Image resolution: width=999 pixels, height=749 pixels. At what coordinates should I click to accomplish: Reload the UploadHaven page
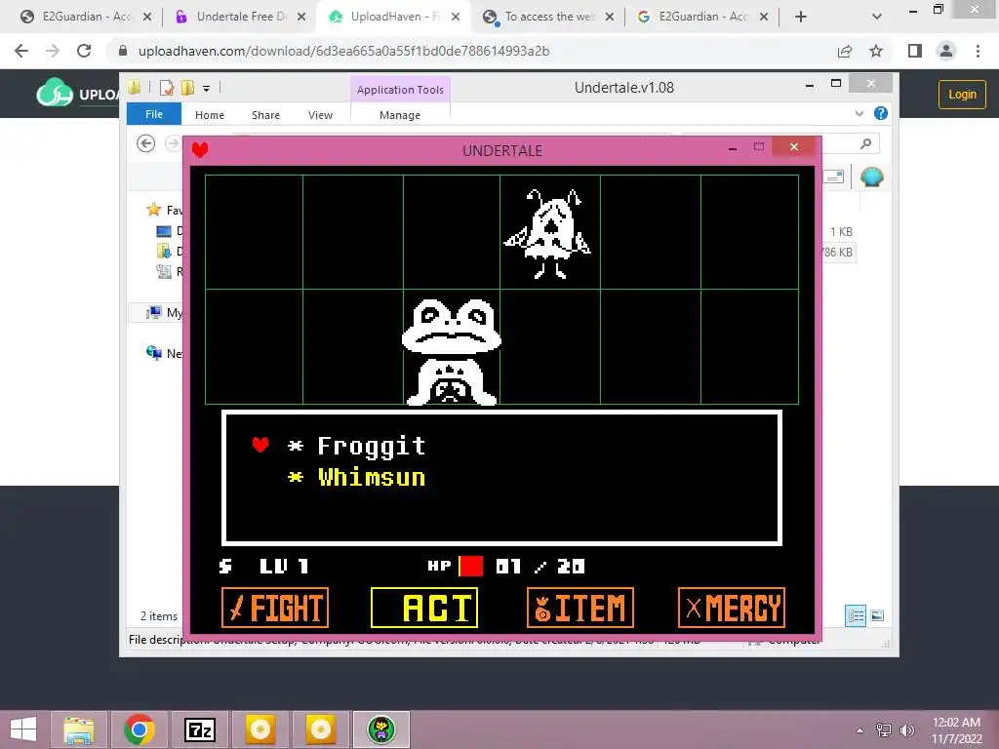84,51
